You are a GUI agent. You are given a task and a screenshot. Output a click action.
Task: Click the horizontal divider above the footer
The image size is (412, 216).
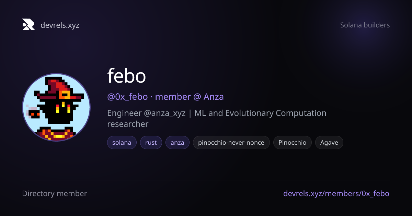[x=206, y=180]
